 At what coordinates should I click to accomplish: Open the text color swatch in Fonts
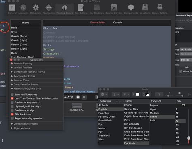click(x=136, y=94)
